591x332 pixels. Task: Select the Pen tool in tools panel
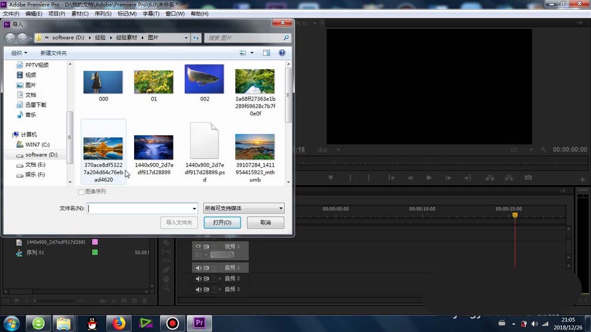pos(166,270)
